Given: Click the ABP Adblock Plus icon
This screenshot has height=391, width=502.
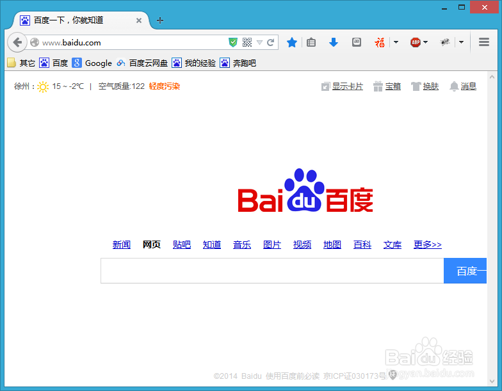Looking at the screenshot, I should (416, 42).
